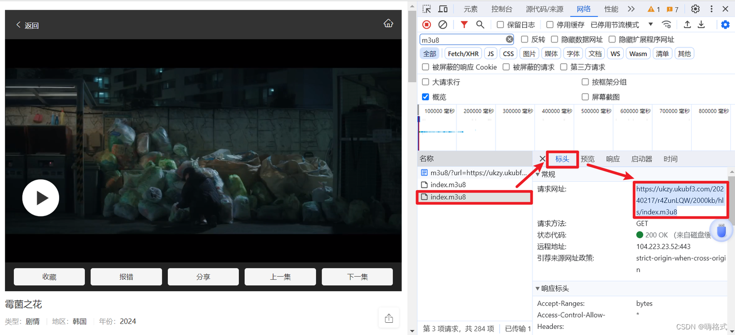Clear the m3u8 filter text

click(509, 39)
